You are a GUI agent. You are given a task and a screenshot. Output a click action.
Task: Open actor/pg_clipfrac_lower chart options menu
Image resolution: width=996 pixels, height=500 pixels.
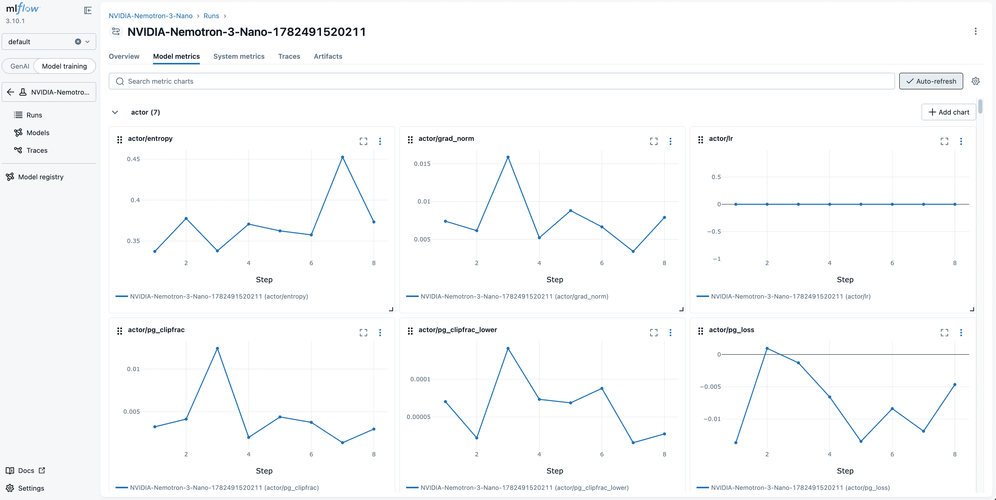pyautogui.click(x=671, y=332)
